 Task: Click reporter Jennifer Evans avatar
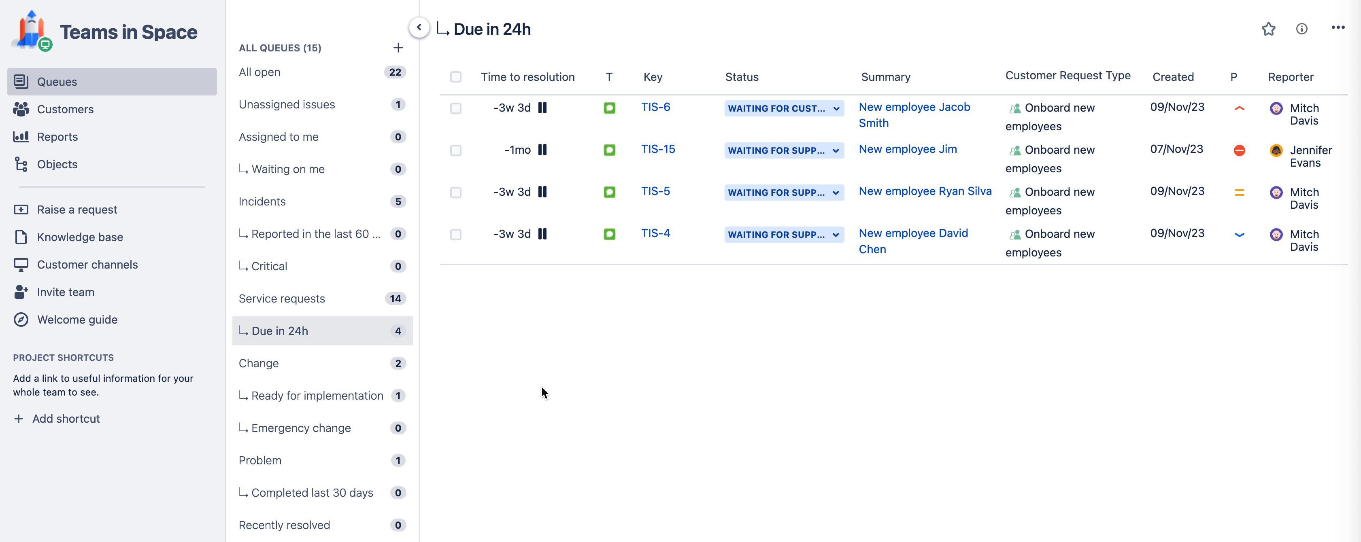[1276, 150]
